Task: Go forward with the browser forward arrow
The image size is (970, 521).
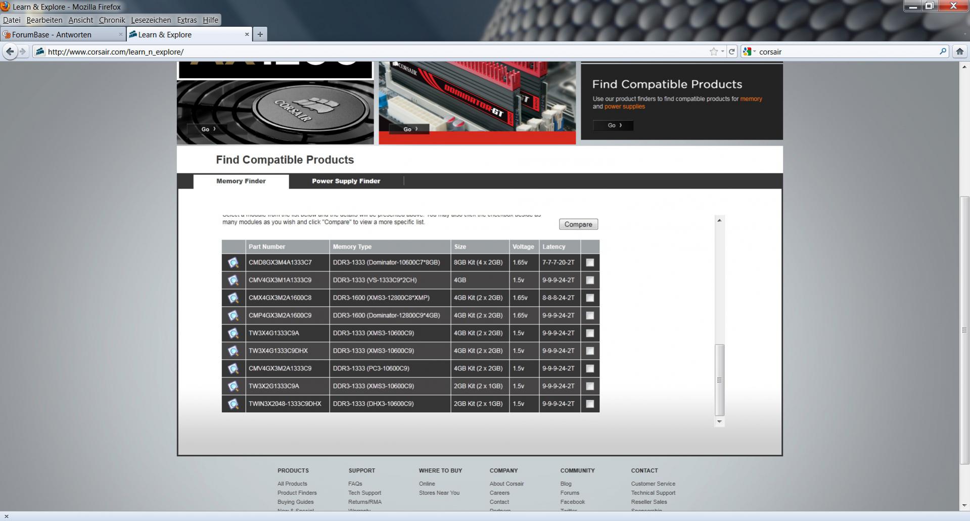Action: pyautogui.click(x=23, y=52)
